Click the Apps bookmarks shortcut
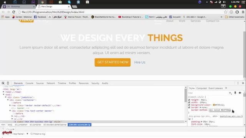The width and height of the screenshot is (246, 138). [x=5, y=17]
